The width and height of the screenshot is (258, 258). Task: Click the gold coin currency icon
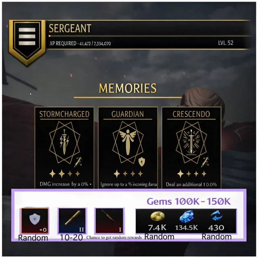pyautogui.click(x=158, y=216)
